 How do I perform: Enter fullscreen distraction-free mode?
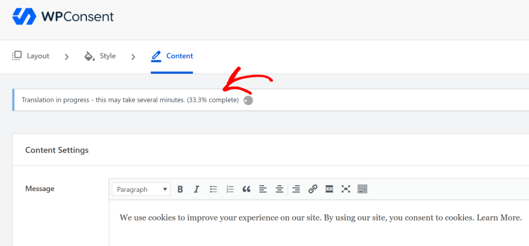[346, 189]
